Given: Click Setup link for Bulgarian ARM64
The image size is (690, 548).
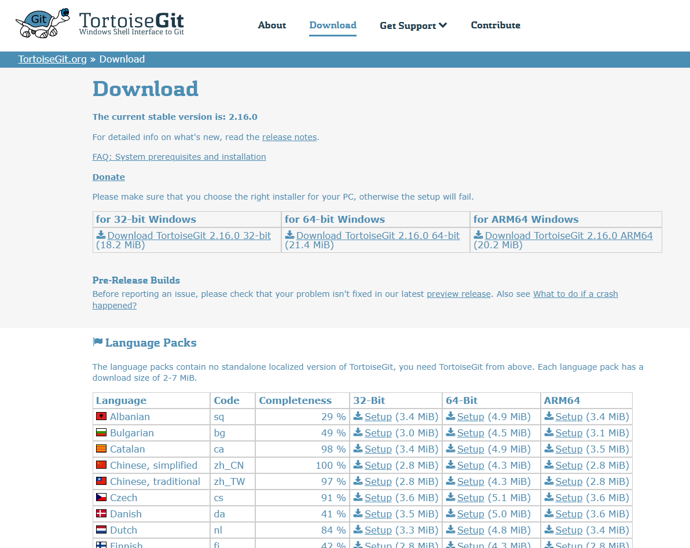Looking at the screenshot, I should click(x=569, y=433).
